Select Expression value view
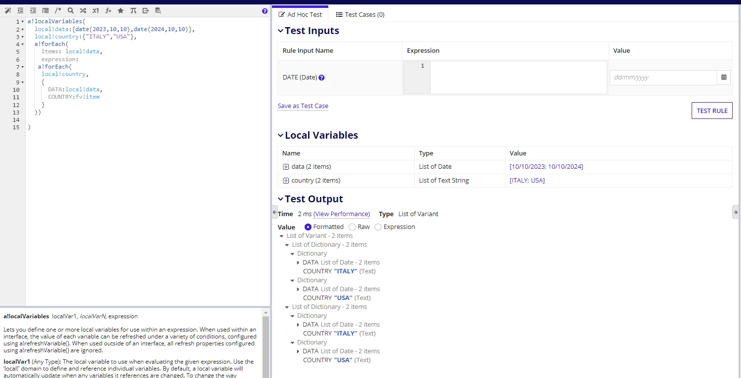This screenshot has height=378, width=741. pos(378,227)
